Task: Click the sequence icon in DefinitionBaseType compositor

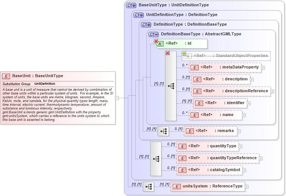Action: [171, 86]
